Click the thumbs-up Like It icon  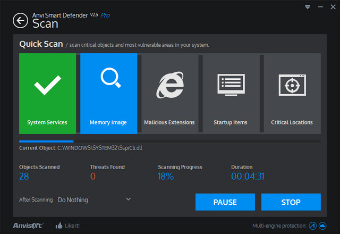[59, 225]
